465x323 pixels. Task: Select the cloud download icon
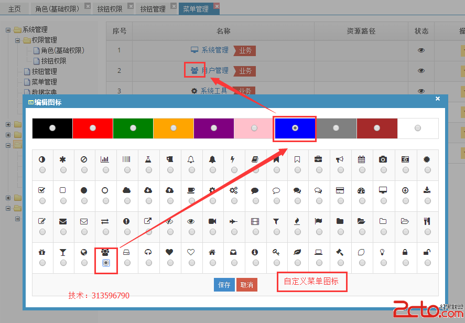[148, 190]
